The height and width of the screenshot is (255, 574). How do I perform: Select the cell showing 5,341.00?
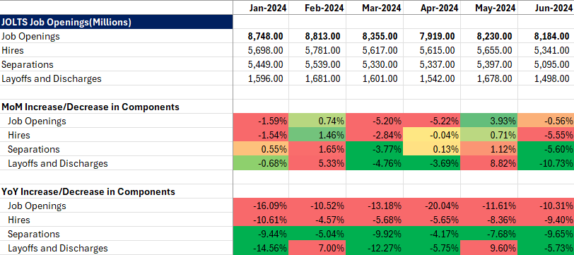coord(546,50)
